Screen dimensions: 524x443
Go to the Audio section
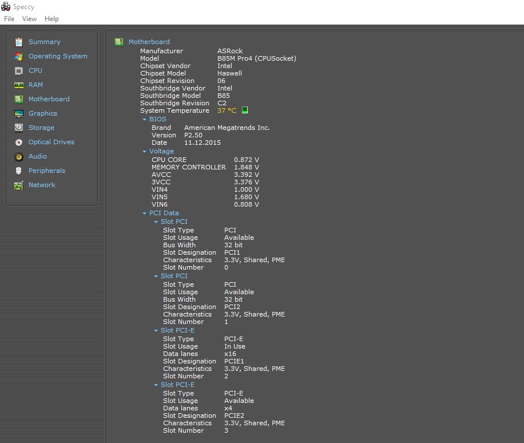[37, 156]
